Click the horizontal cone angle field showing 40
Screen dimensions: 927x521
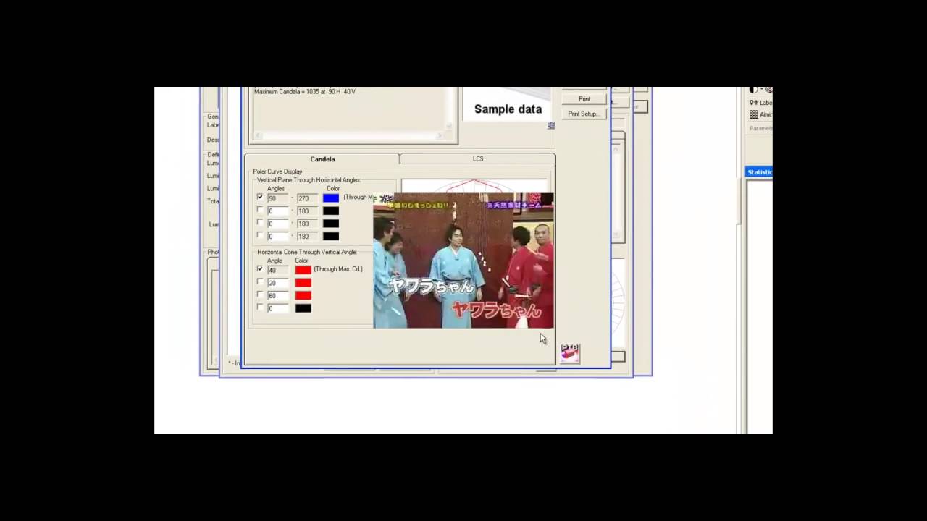pos(278,270)
